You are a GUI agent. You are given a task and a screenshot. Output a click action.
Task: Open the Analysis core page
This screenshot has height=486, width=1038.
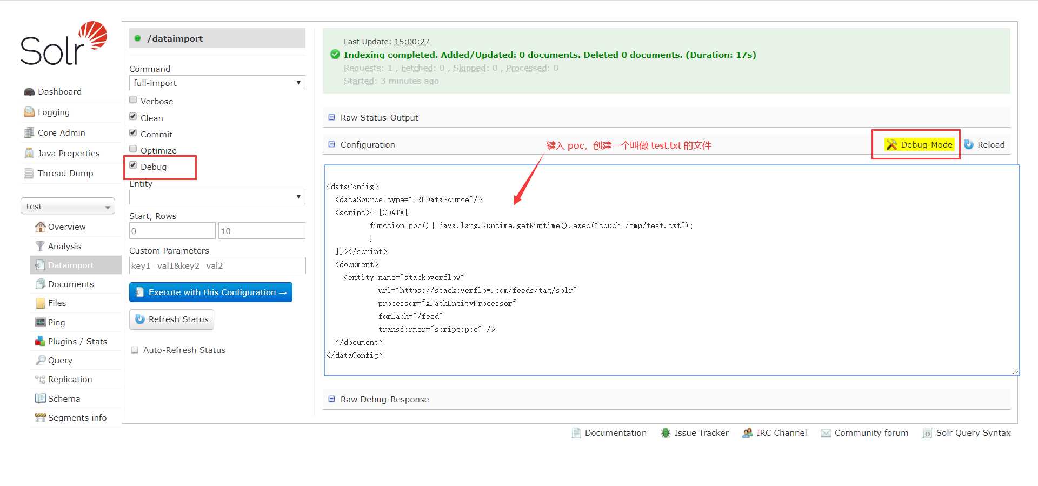[x=64, y=247]
